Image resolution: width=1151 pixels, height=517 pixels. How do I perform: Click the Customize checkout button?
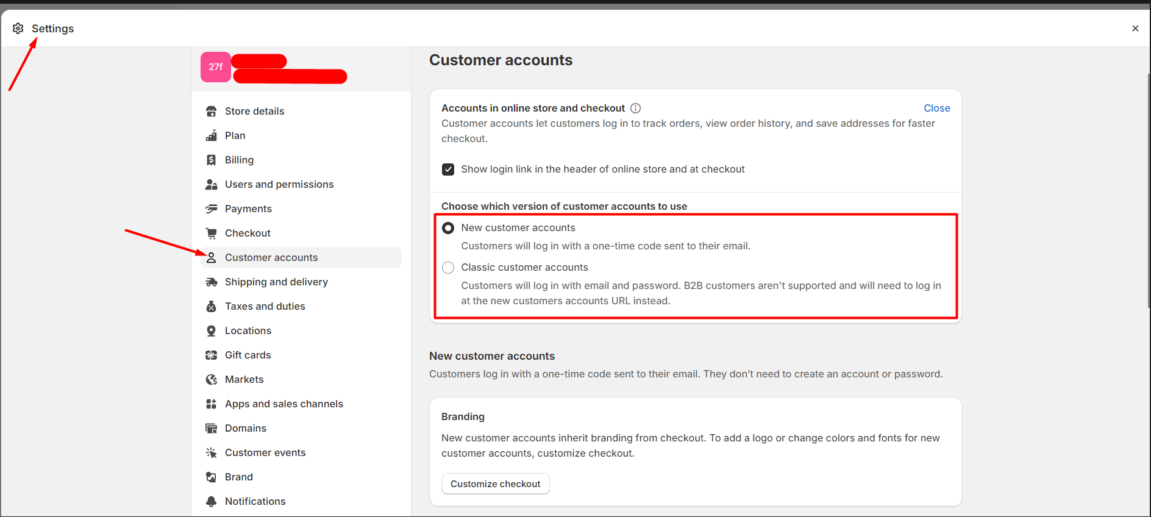click(x=495, y=483)
